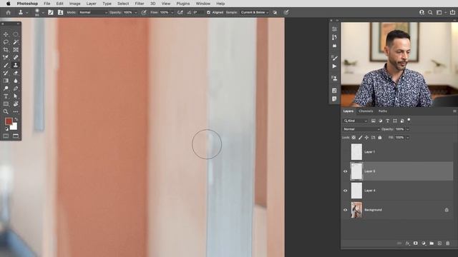
Task: Open the Apple menu
Action: (x=8, y=4)
